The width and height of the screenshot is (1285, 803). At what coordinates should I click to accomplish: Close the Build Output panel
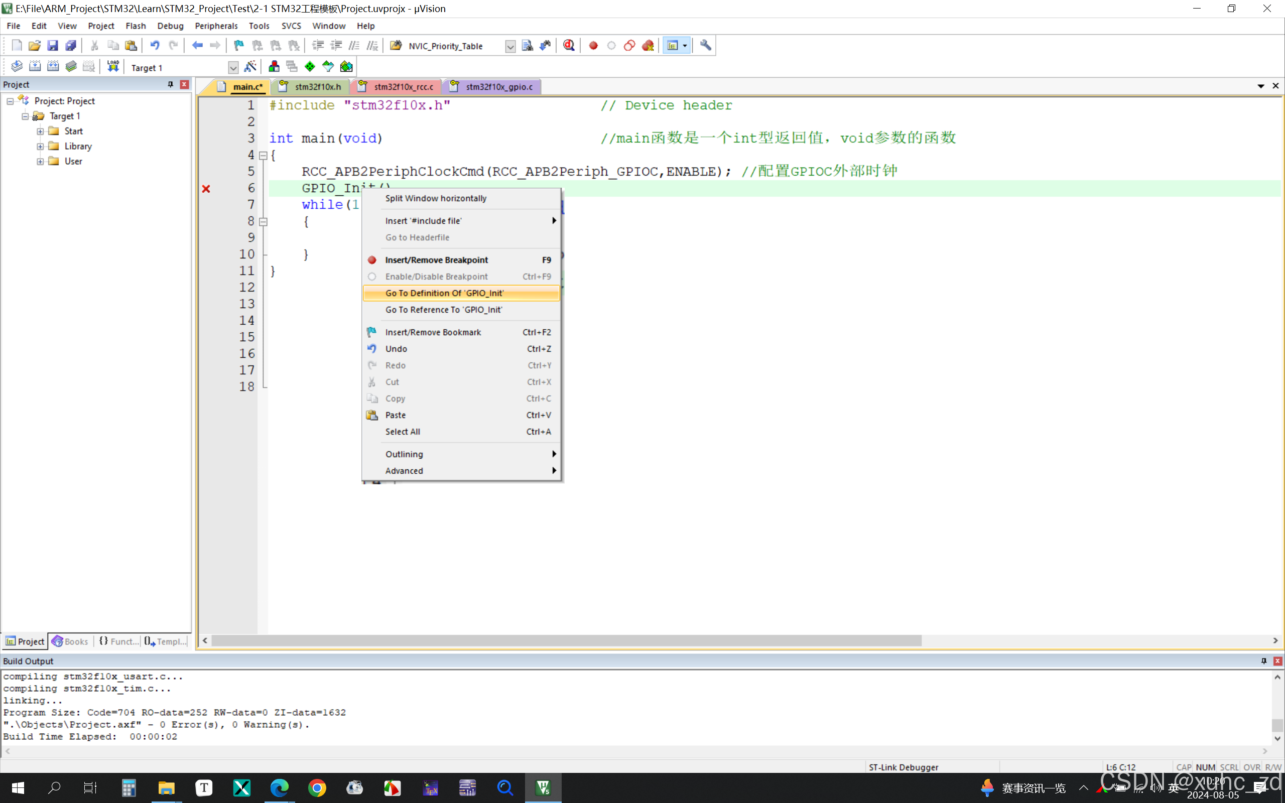point(1277,660)
